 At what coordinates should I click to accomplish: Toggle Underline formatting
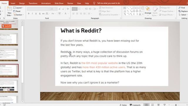[36, 14]
